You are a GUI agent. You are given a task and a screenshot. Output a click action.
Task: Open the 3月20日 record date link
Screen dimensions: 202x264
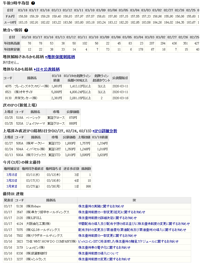pyautogui.click(x=12, y=180)
